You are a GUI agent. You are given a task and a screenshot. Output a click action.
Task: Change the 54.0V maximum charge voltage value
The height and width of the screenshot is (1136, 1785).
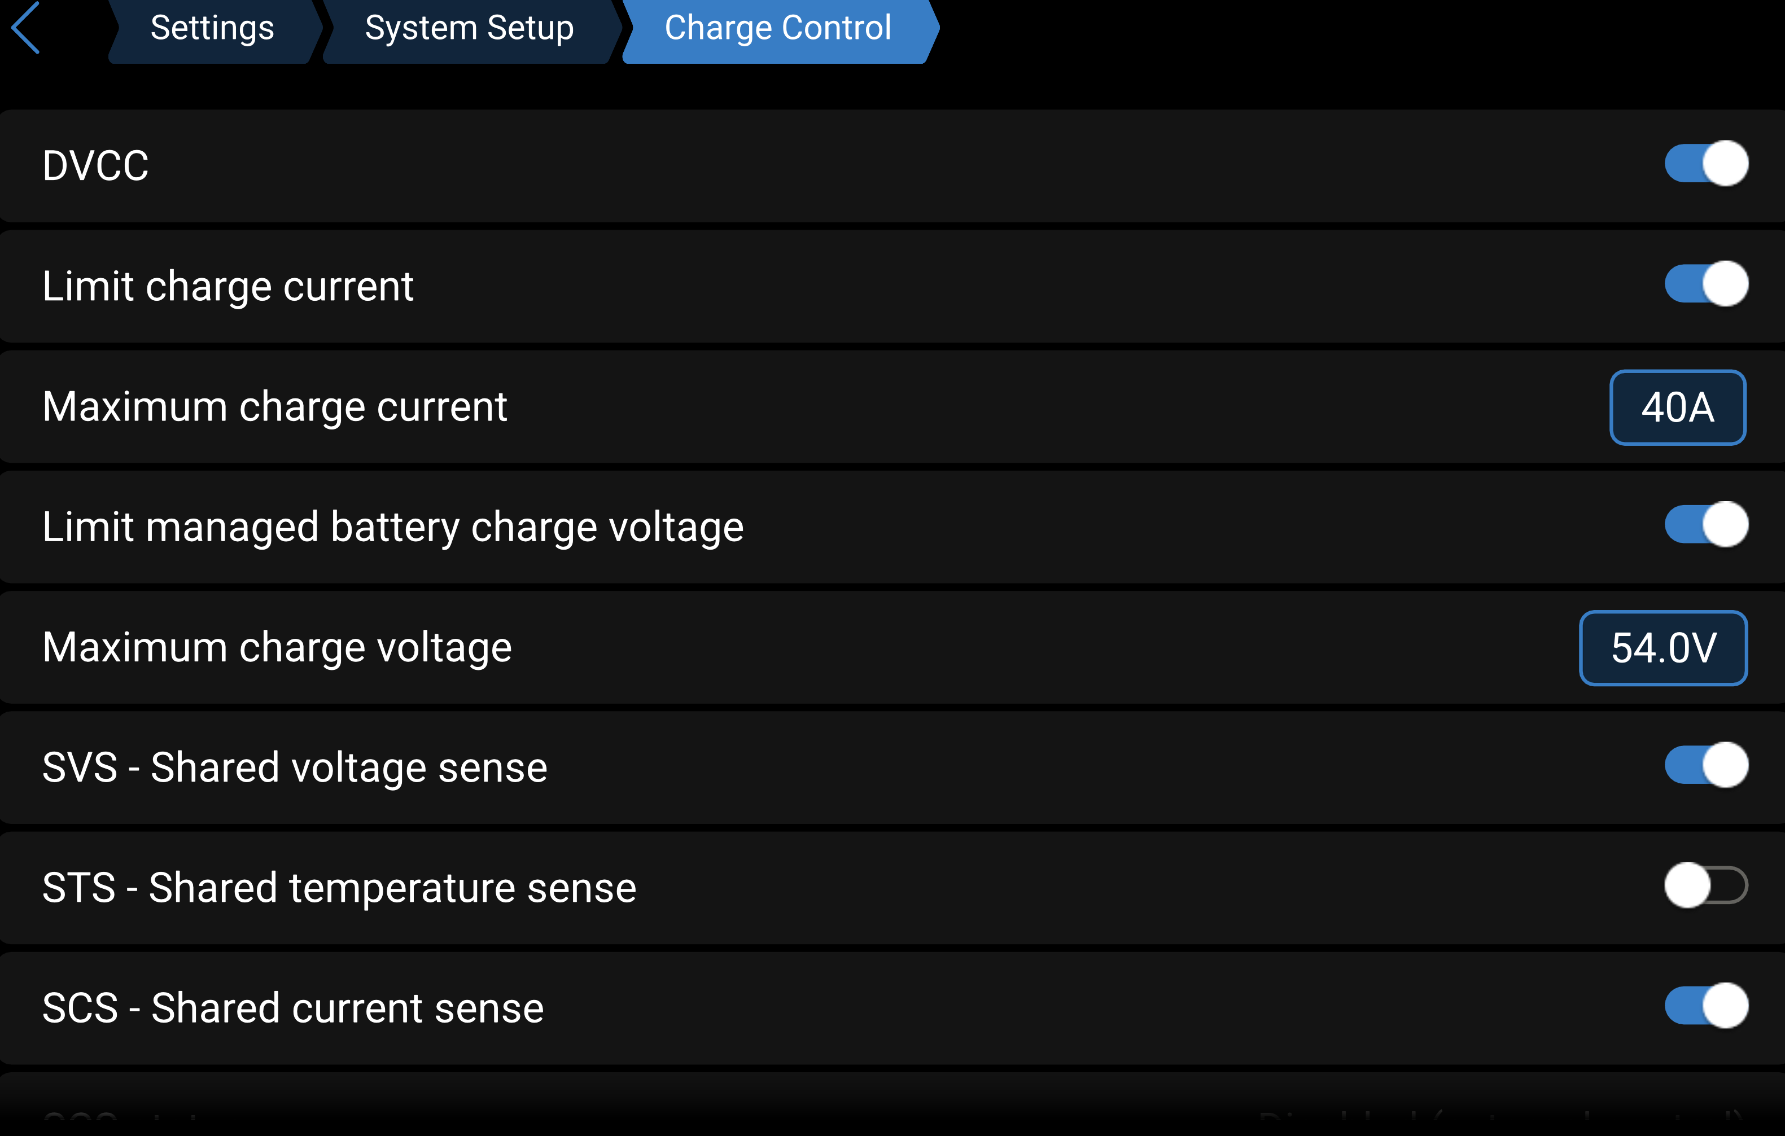click(1664, 648)
